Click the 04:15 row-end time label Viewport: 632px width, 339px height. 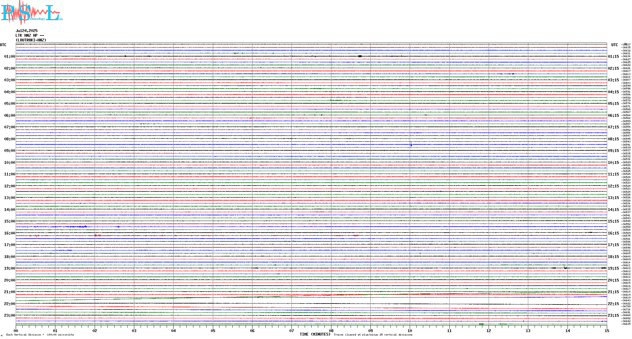click(613, 92)
